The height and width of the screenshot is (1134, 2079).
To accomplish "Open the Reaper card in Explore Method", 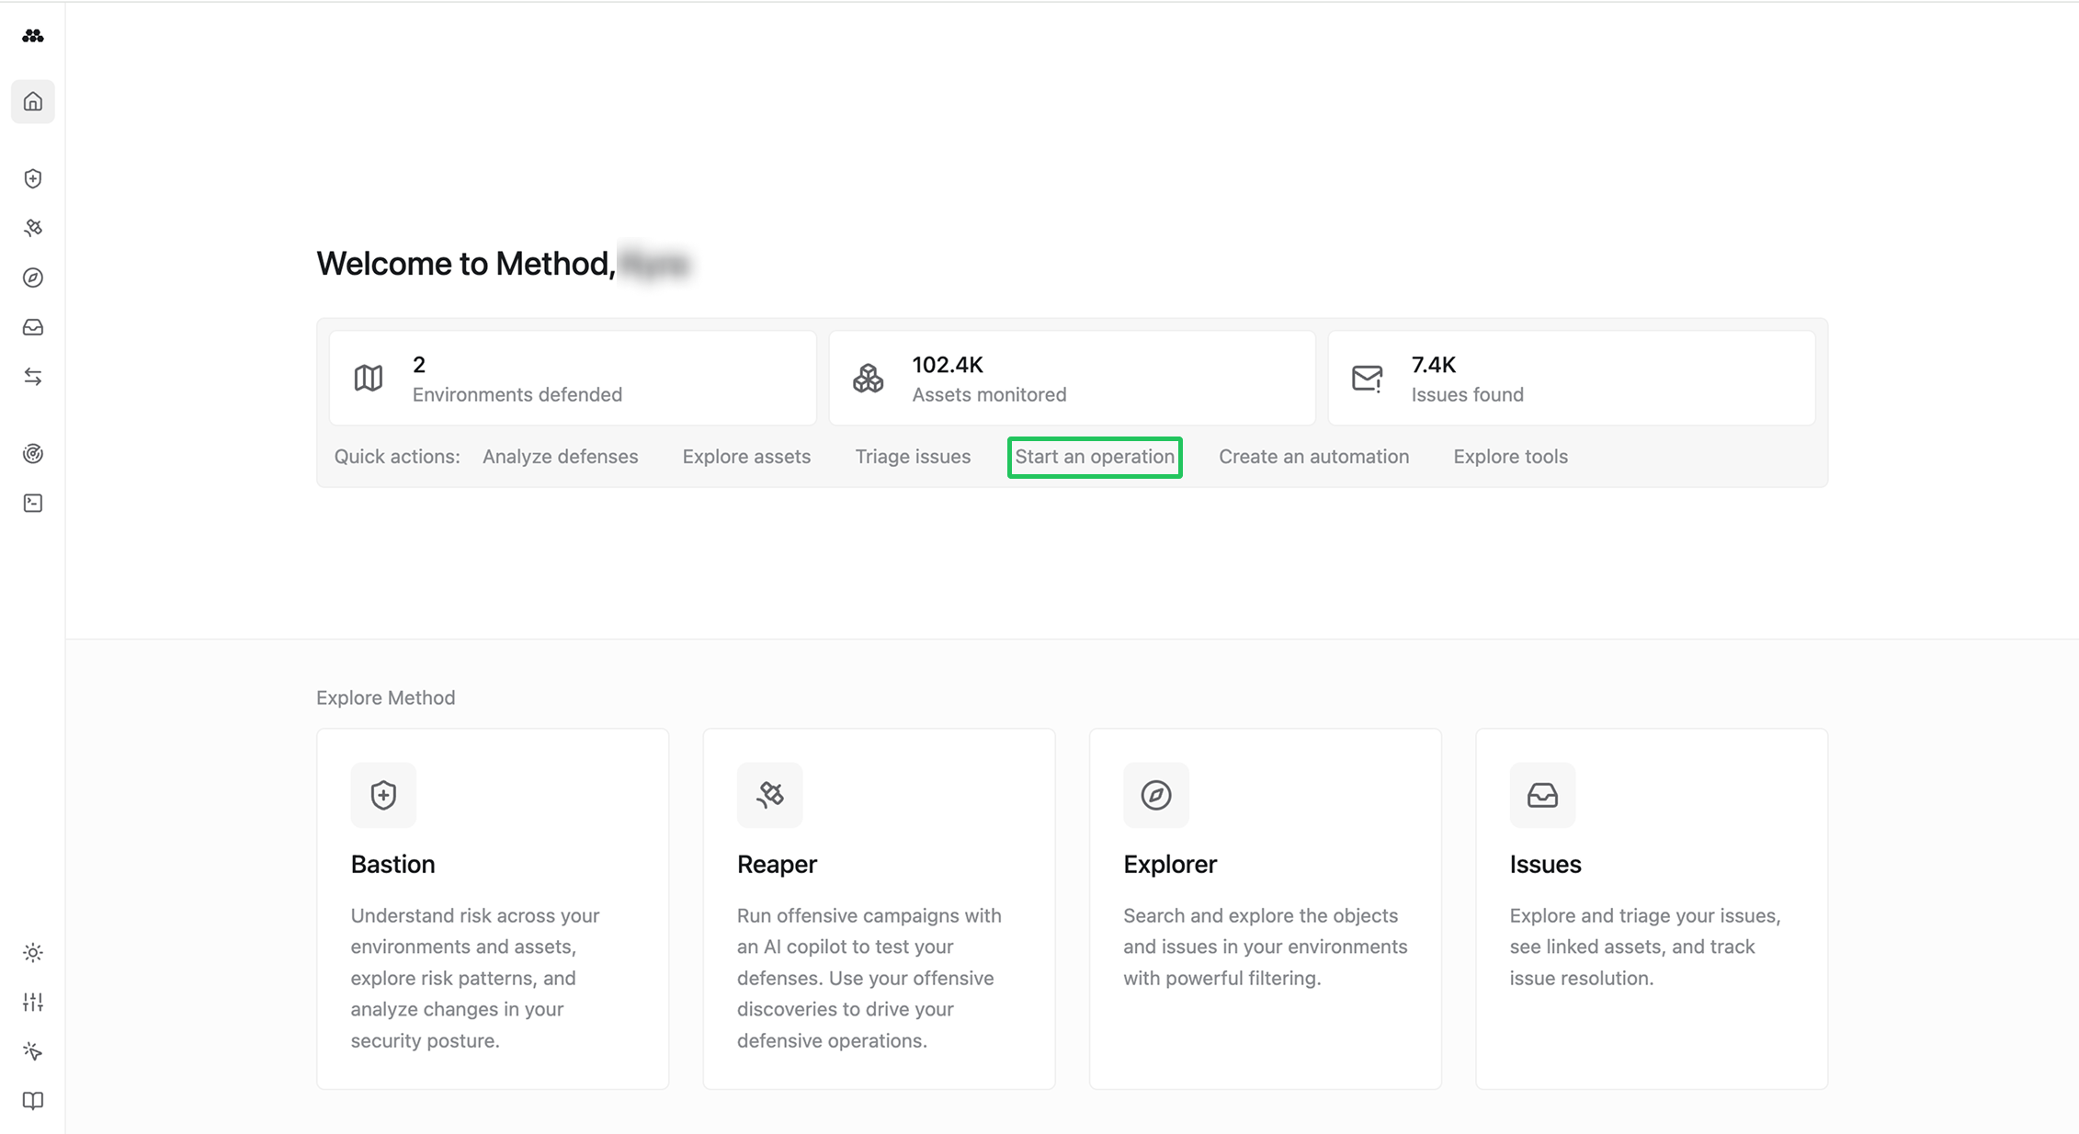I will [x=879, y=908].
